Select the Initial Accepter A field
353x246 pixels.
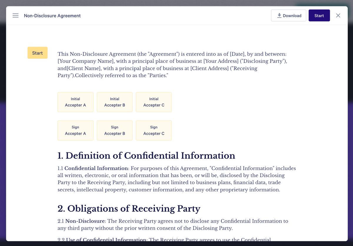(x=75, y=102)
